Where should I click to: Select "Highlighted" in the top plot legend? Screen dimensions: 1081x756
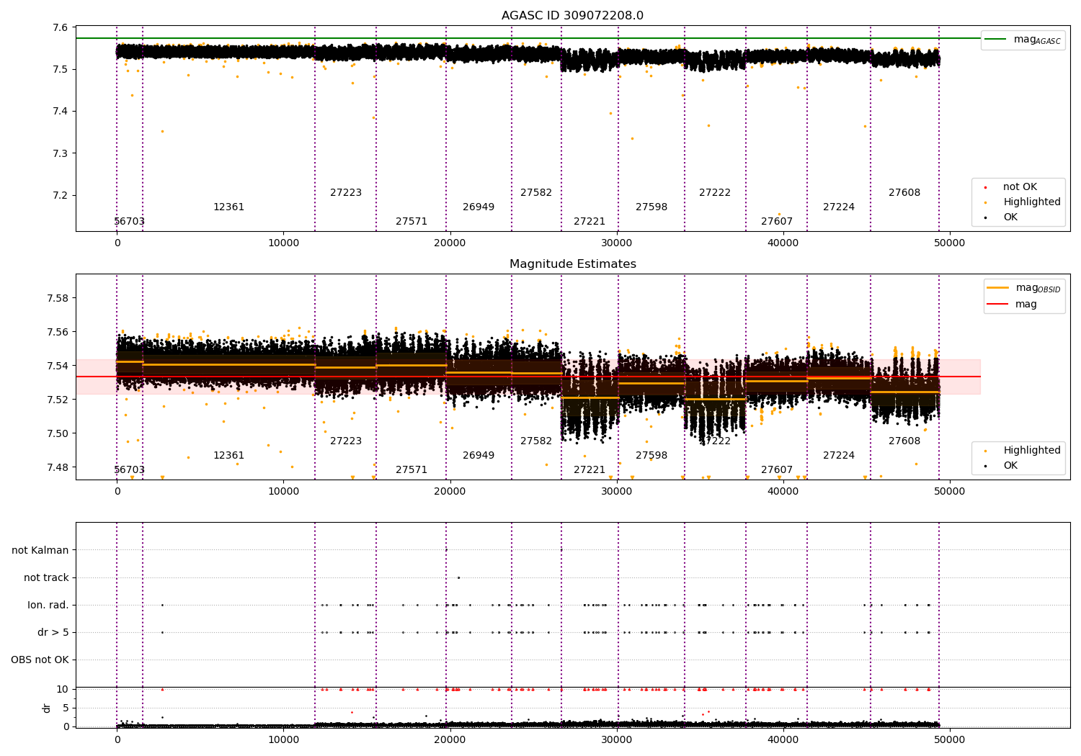tap(1032, 202)
